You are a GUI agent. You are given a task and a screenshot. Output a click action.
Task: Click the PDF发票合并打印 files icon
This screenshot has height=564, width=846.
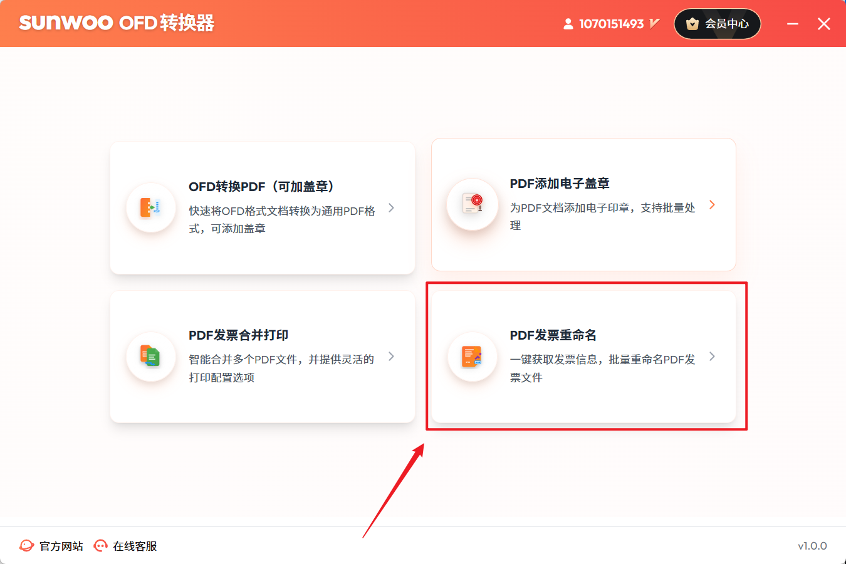point(150,356)
